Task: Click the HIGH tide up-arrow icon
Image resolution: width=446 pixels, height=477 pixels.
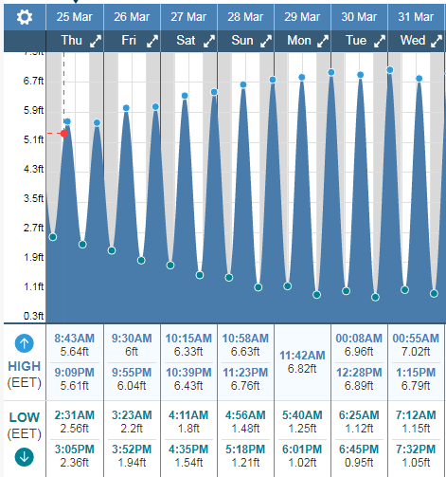Action: (x=25, y=343)
